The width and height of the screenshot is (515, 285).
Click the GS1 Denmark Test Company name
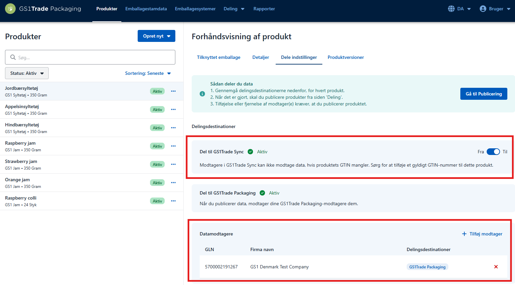pyautogui.click(x=279, y=267)
